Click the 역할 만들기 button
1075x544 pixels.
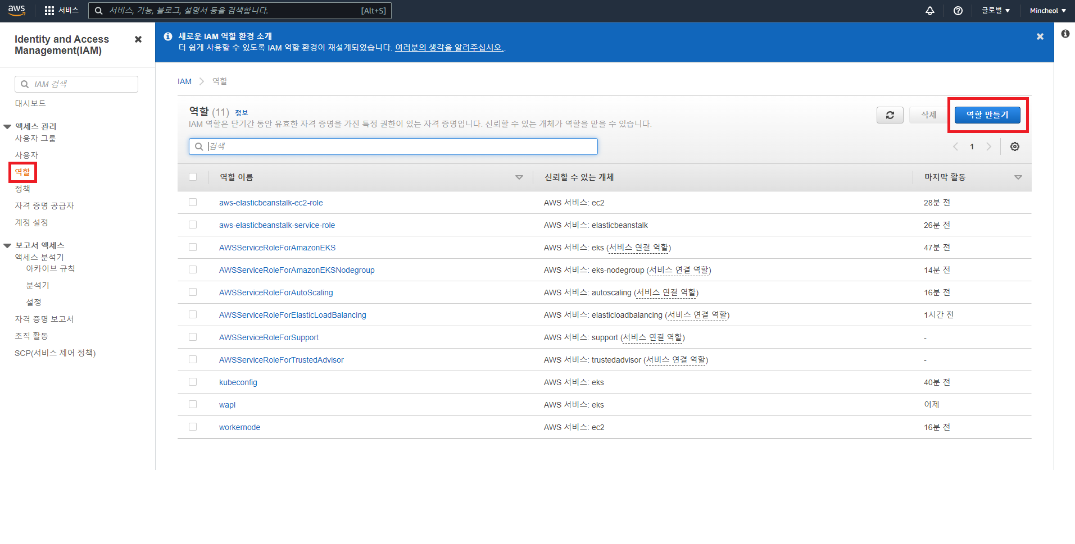[987, 115]
